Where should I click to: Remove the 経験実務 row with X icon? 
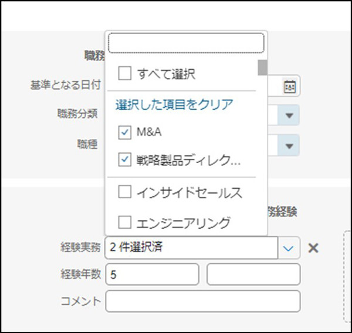click(x=313, y=248)
